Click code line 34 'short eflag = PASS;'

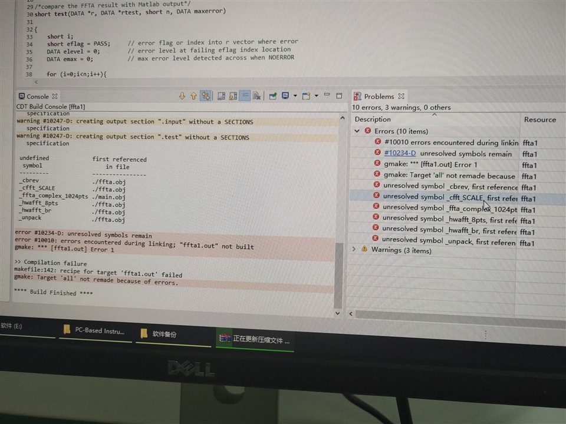pos(78,44)
